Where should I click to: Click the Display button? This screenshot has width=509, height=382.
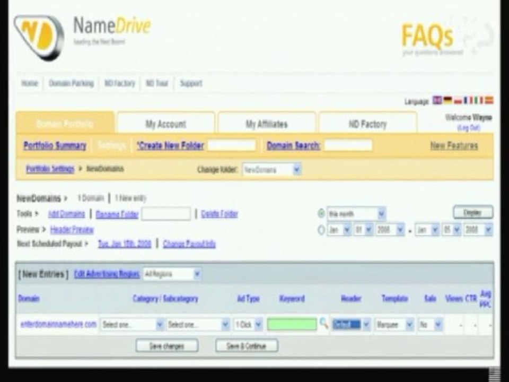tap(473, 212)
